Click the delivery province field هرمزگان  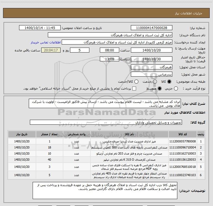coord(152,67)
